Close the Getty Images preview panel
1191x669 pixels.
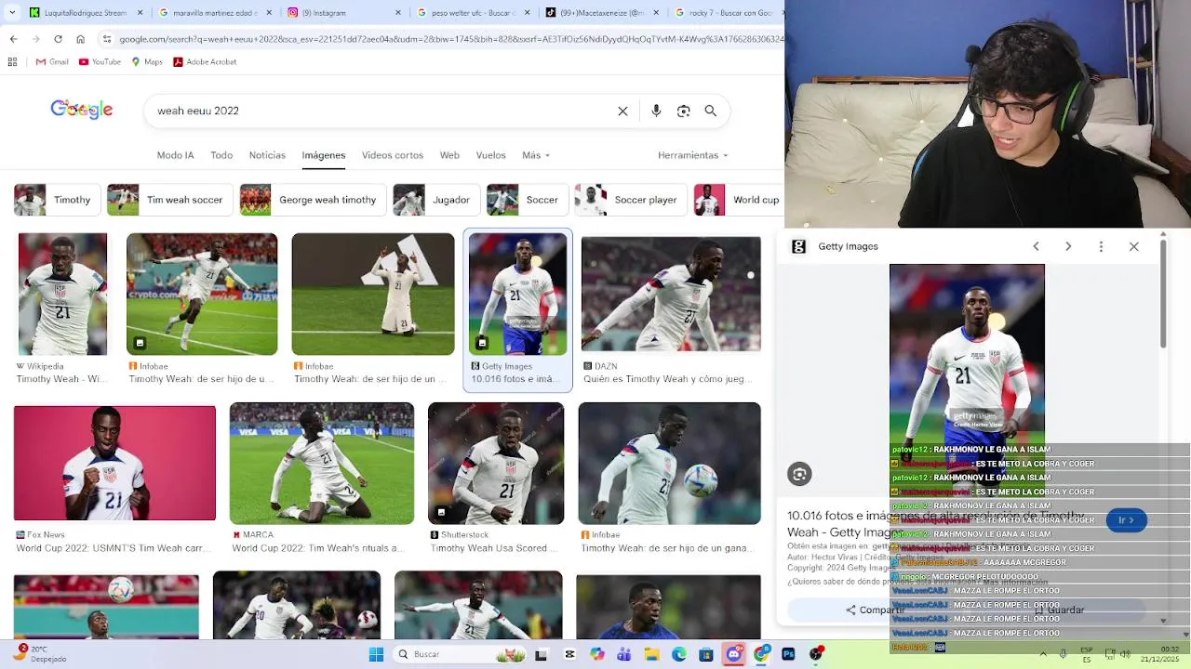tap(1133, 246)
